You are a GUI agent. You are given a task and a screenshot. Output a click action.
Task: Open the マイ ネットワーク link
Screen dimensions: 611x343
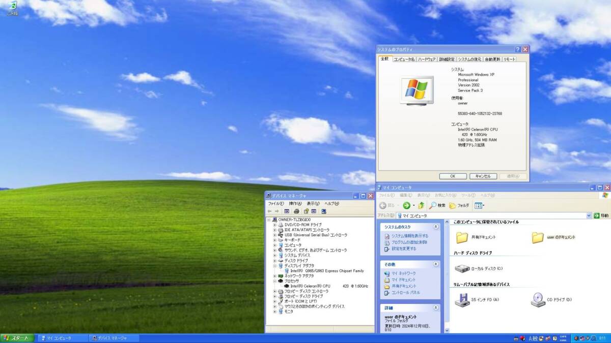403,273
